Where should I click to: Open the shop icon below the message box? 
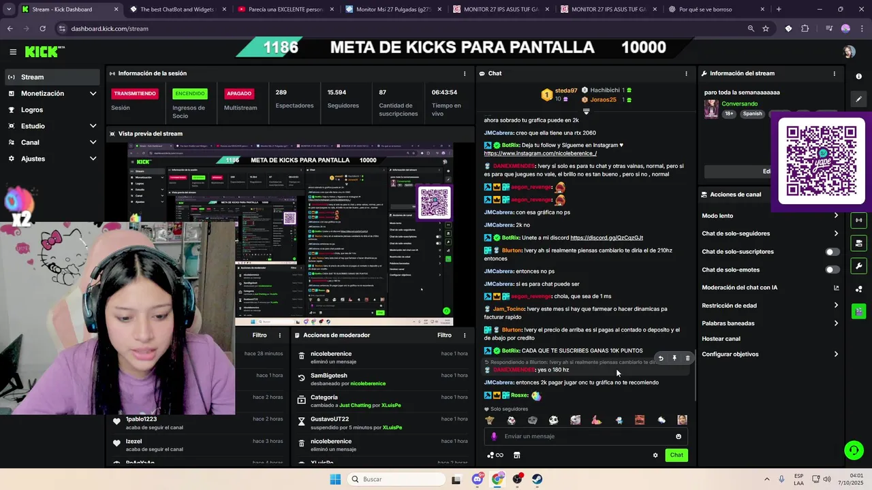coord(516,455)
